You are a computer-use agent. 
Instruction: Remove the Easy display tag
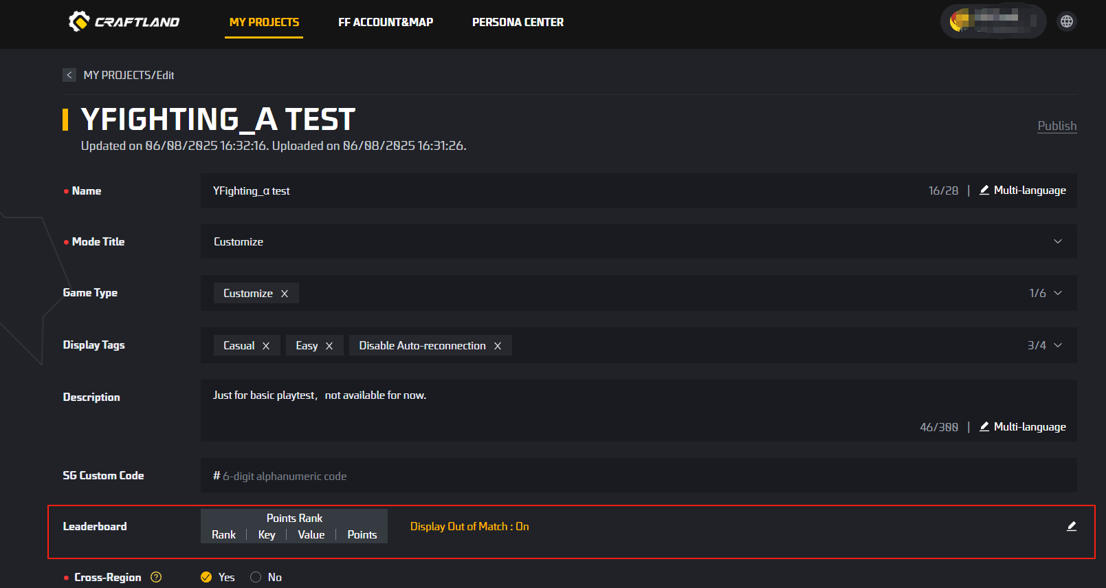tap(329, 346)
